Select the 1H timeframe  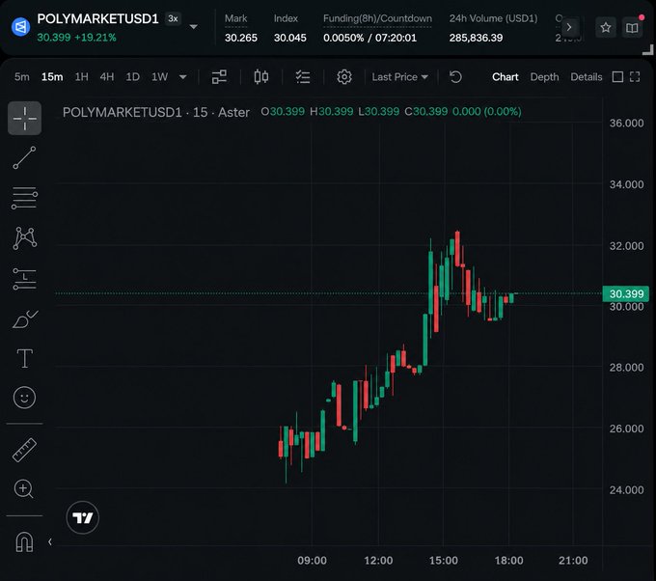click(82, 77)
